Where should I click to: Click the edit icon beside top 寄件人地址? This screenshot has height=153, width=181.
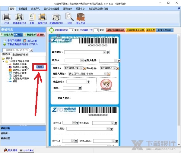pos(109,74)
